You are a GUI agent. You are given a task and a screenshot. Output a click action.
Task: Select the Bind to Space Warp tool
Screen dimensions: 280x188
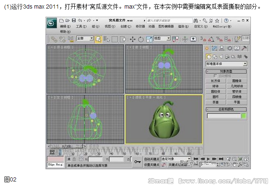click(x=71, y=39)
